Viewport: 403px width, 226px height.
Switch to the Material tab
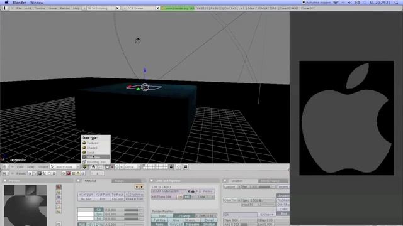[x=90, y=181]
